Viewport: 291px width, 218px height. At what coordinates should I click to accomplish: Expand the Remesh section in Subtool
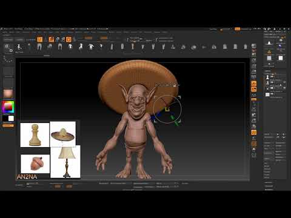click(x=267, y=172)
